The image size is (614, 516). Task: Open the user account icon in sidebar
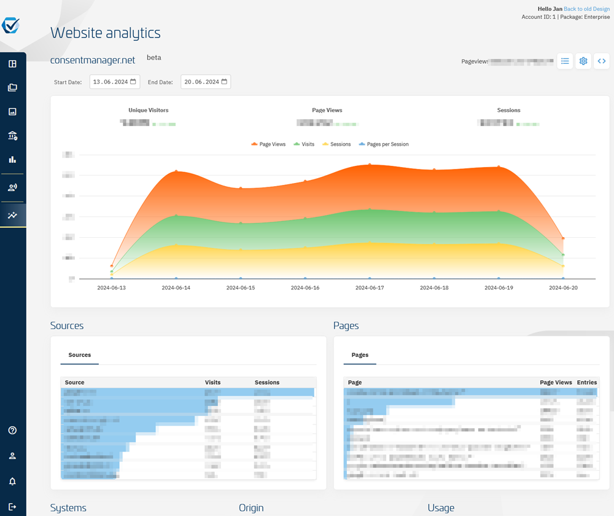(x=12, y=456)
